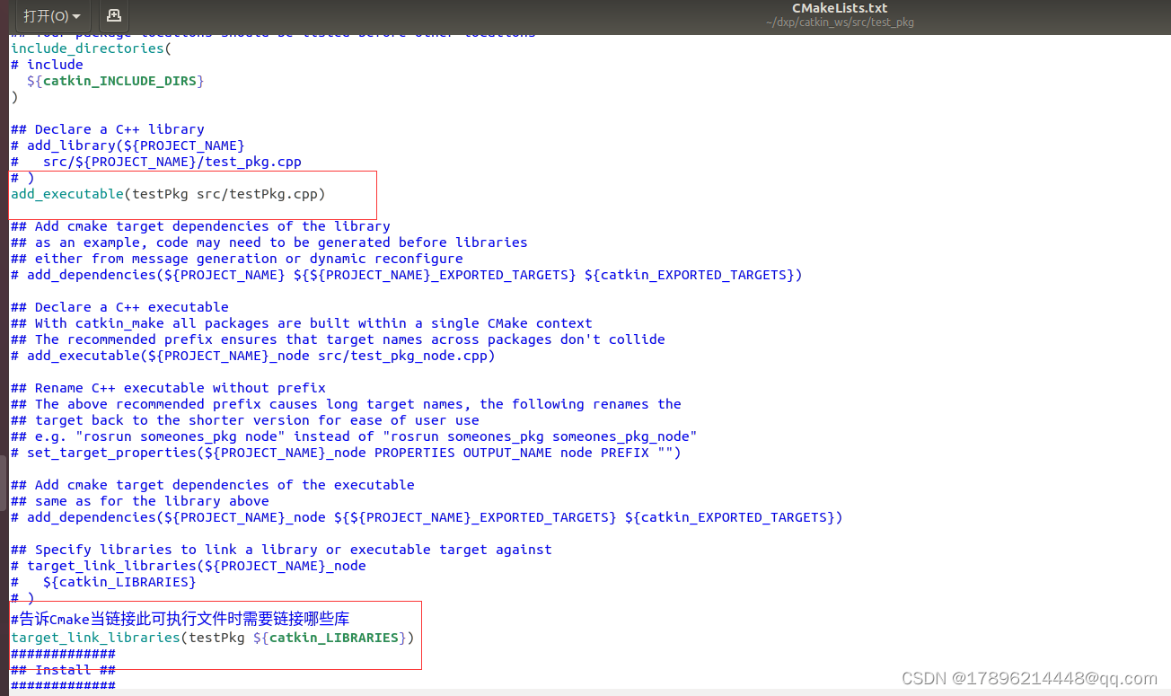
Task: Click the "## Install ##" section heading line
Action: coord(63,670)
